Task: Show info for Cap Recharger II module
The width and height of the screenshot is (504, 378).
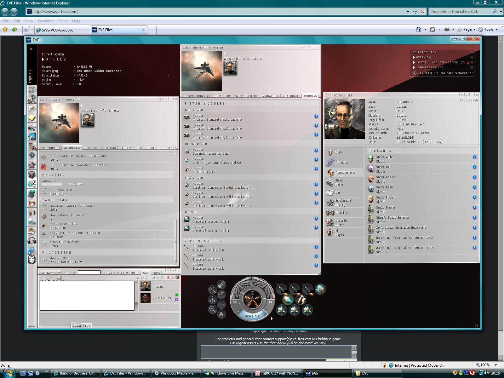Action: [x=316, y=169]
